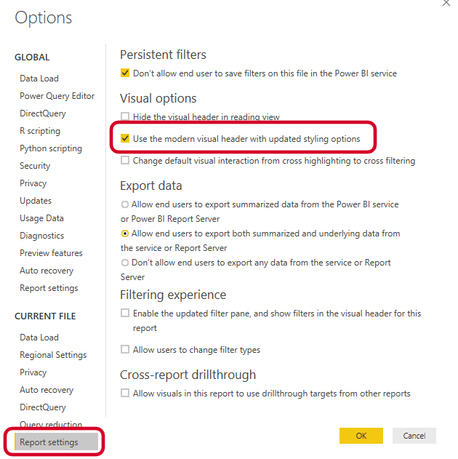Screen dimensions: 458x459
Task: Uncheck the persistent filters save restriction checkbox
Action: pos(125,73)
